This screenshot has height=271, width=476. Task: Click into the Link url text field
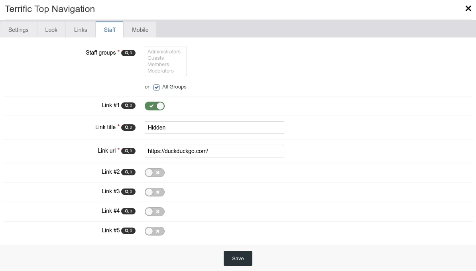[x=214, y=151]
